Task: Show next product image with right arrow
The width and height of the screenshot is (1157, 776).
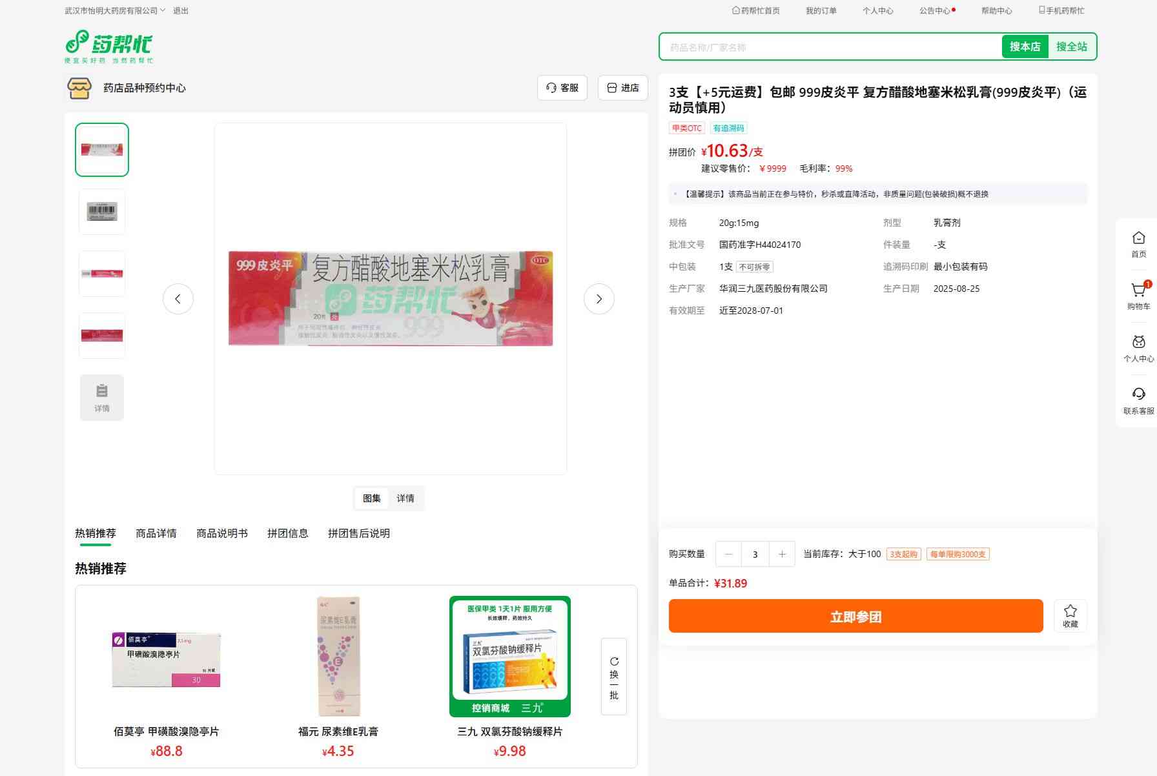Action: coord(599,299)
